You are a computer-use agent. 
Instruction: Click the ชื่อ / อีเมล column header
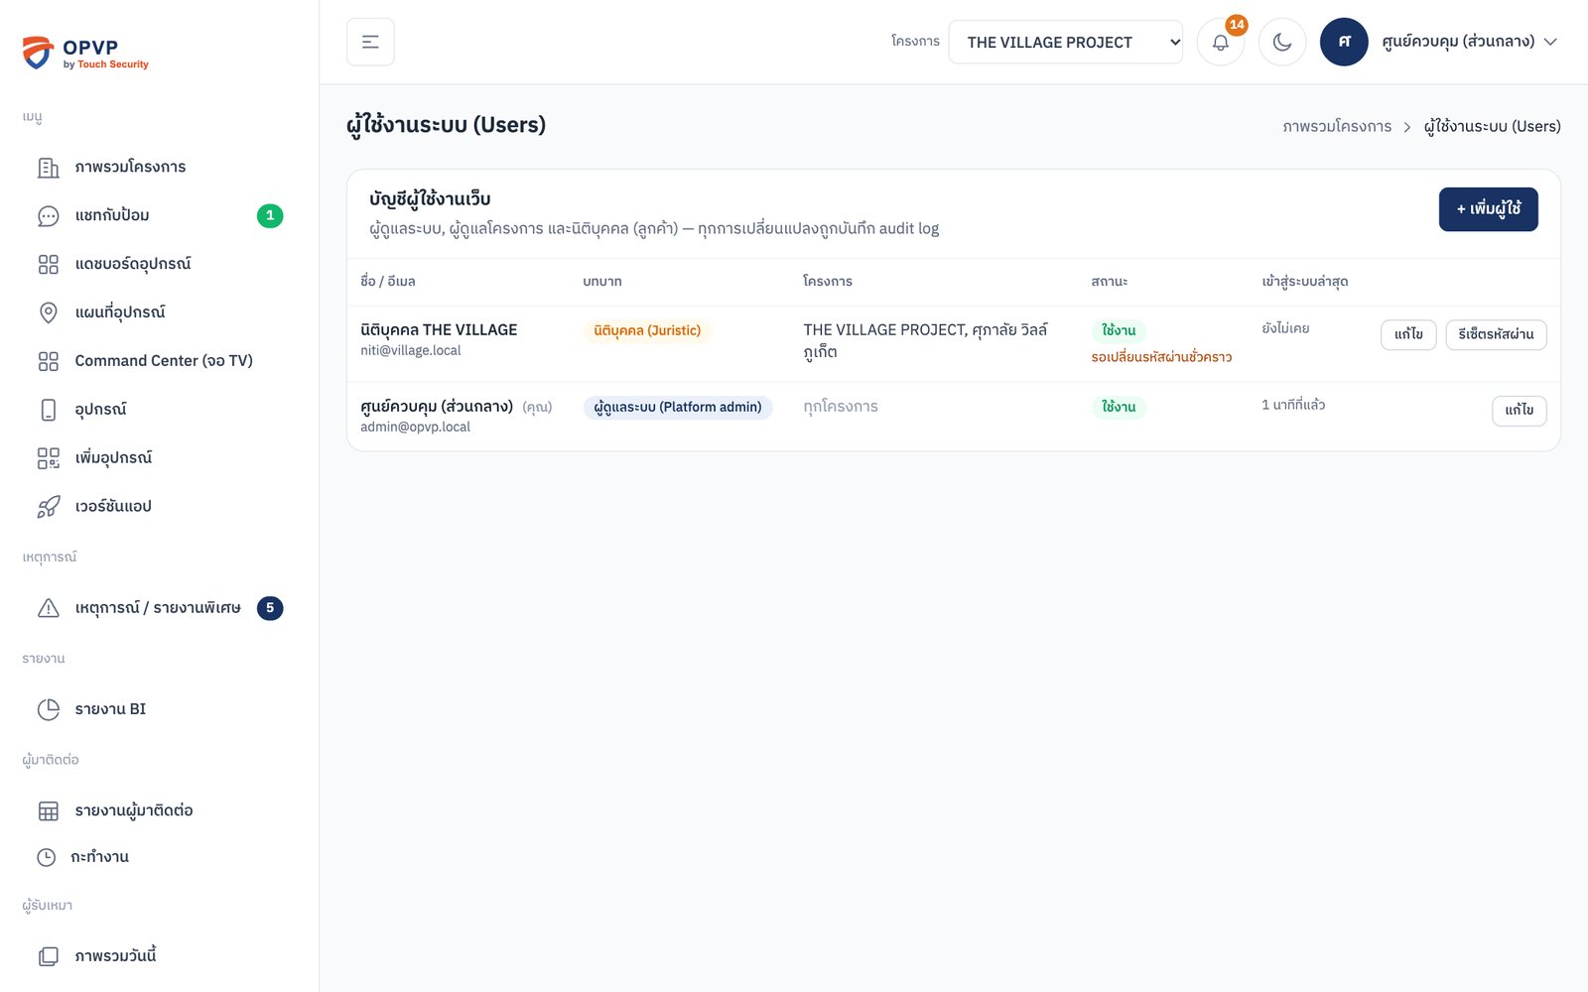point(388,282)
